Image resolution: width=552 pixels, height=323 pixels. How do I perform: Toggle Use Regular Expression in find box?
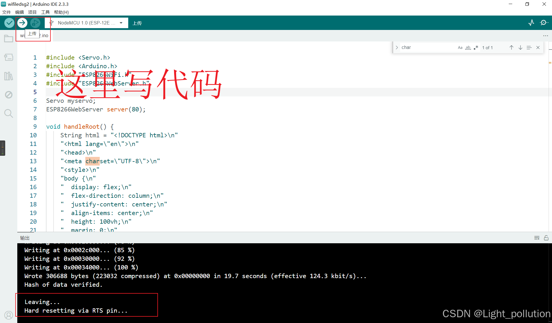pos(476,48)
